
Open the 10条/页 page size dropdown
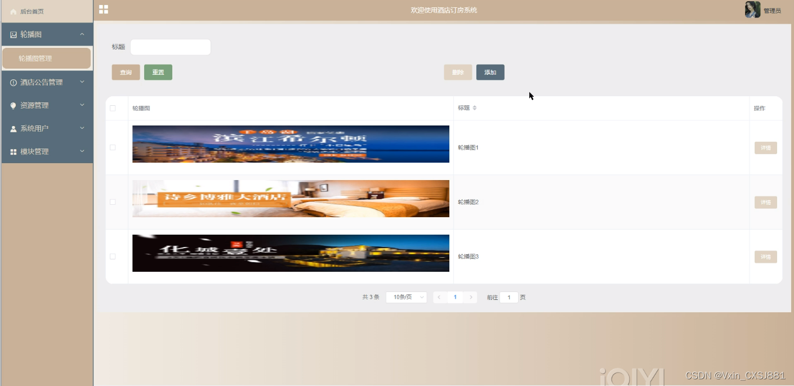[x=406, y=297]
